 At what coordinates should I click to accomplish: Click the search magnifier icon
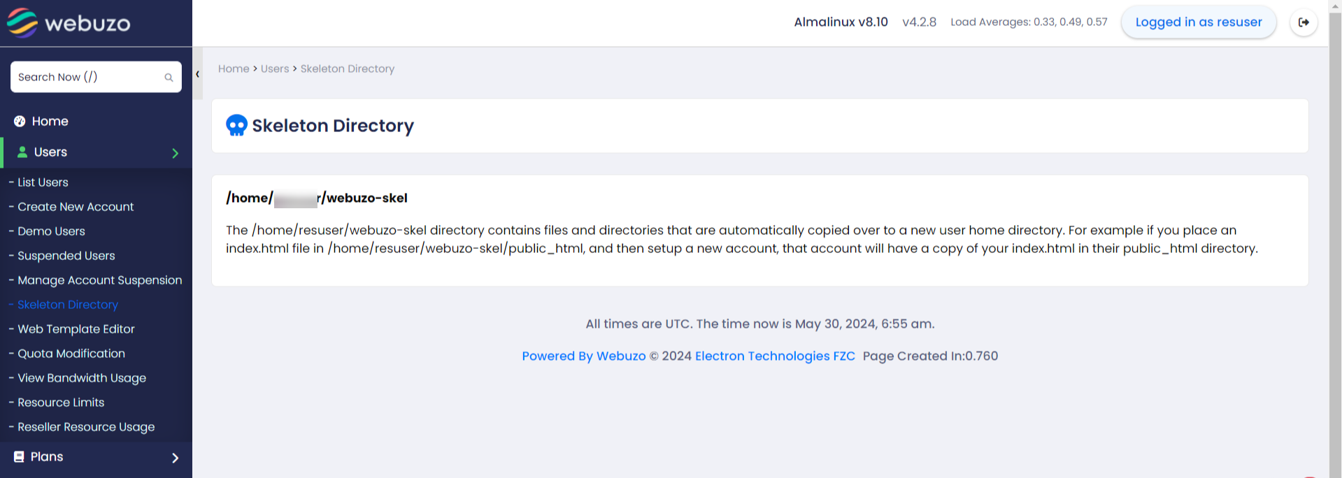pyautogui.click(x=169, y=78)
